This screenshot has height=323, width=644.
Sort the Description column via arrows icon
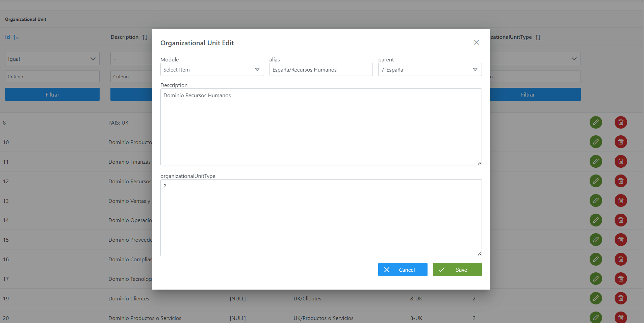pos(145,37)
